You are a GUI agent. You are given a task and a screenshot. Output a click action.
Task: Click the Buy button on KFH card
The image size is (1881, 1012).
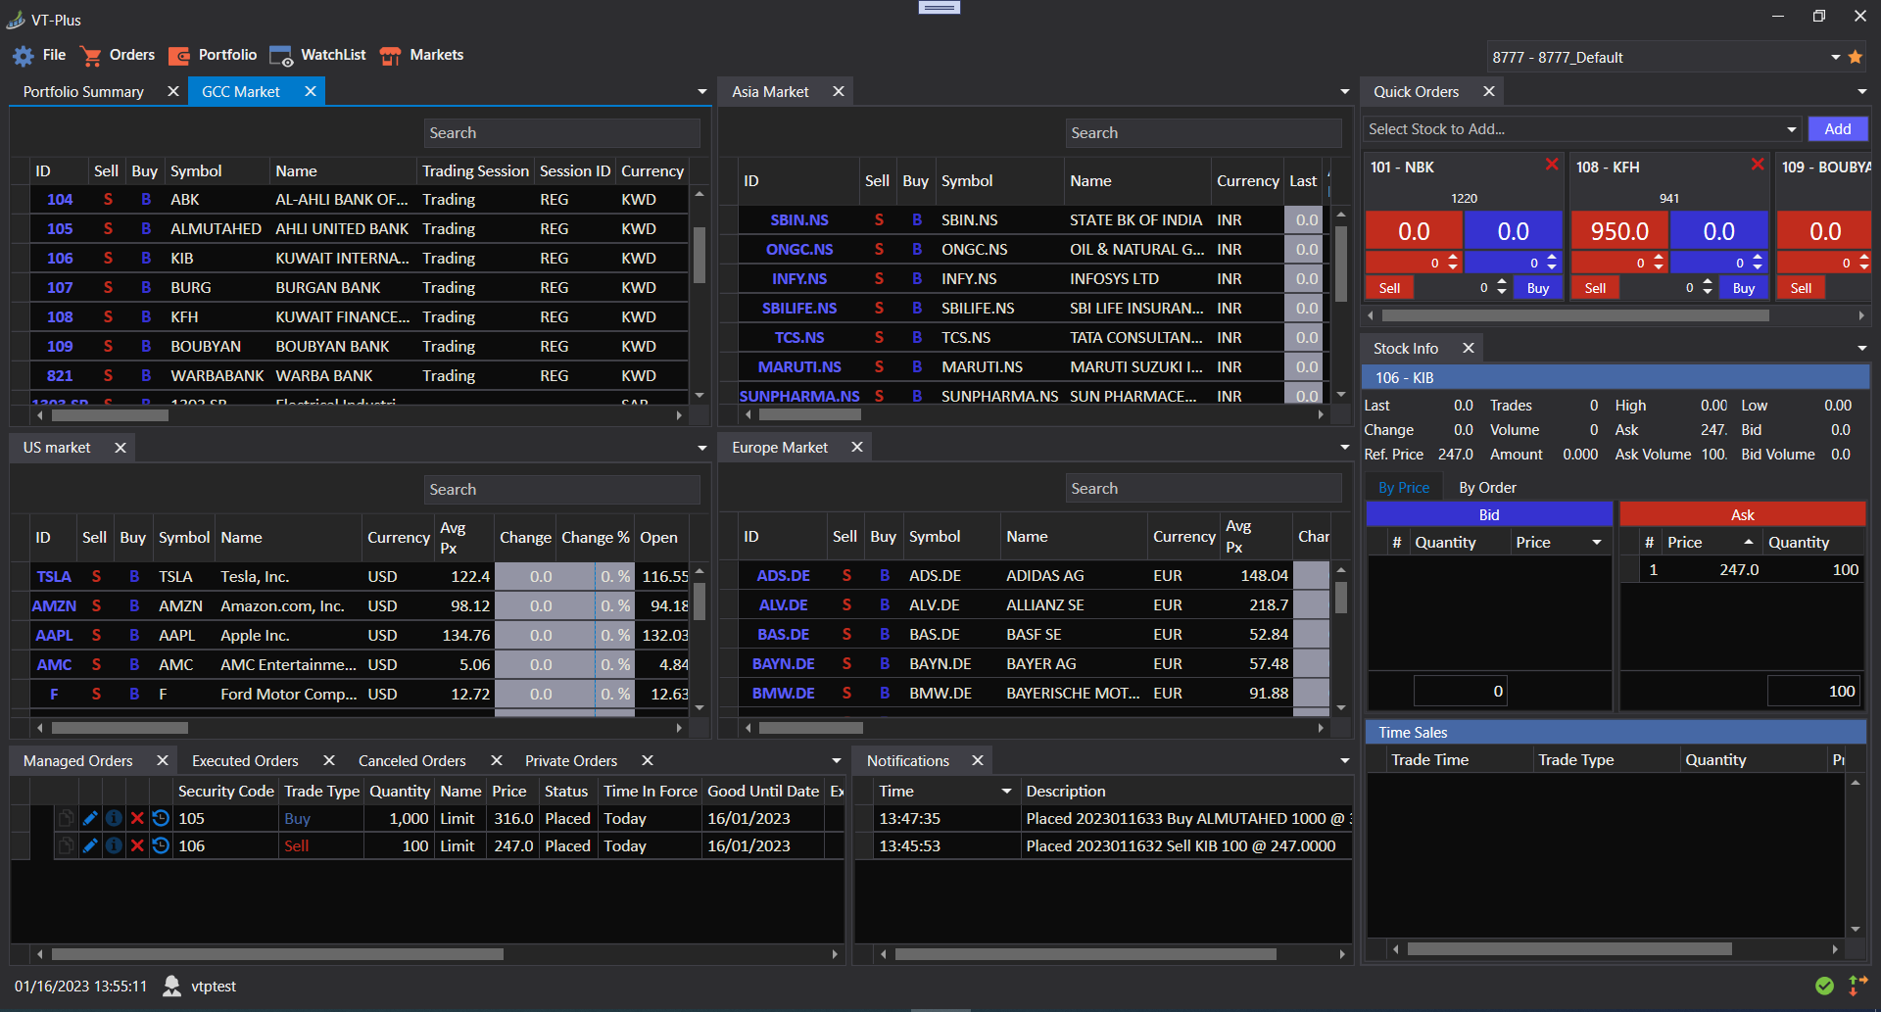1744,288
